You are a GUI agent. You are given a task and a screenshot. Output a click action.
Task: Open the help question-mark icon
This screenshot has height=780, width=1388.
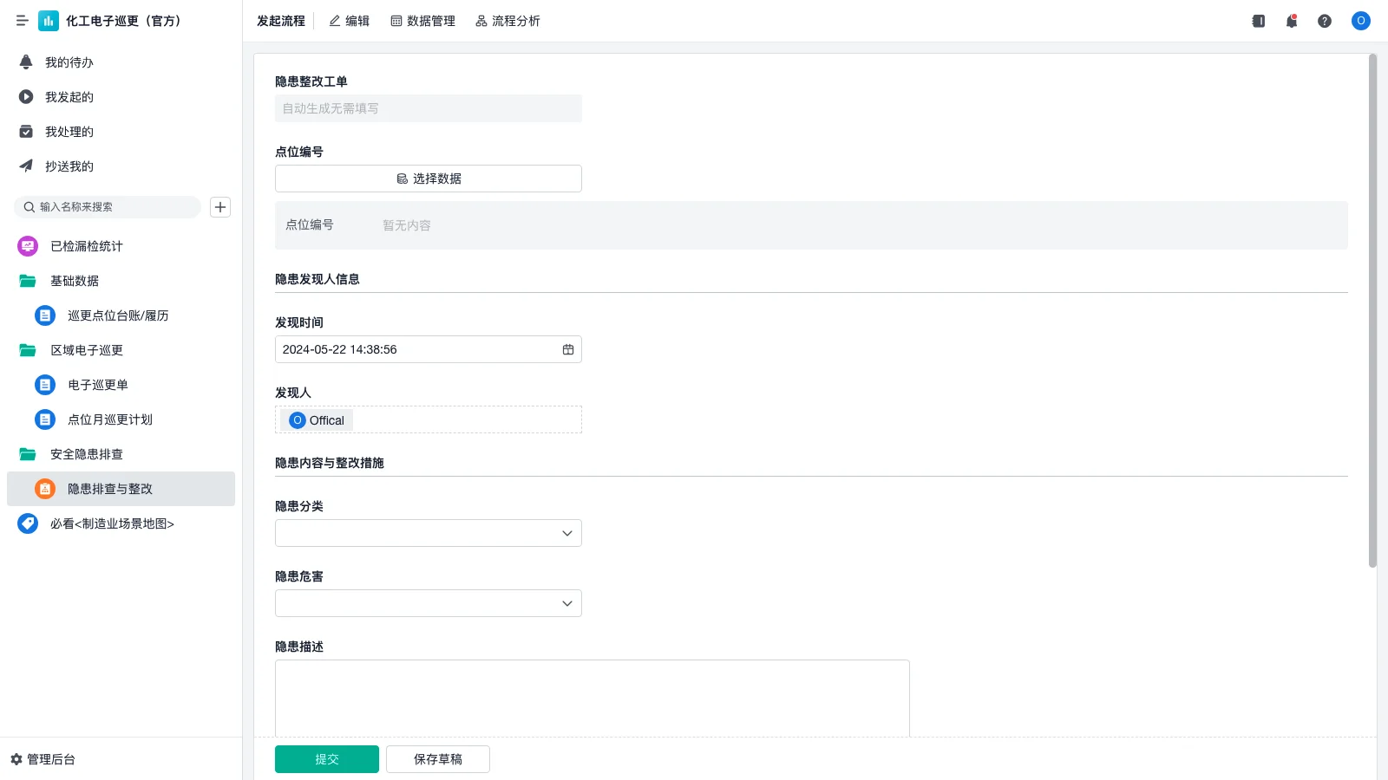click(1326, 21)
